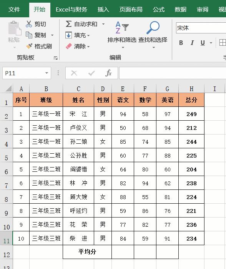
Task: Select row 12 header
Action: 7,252
